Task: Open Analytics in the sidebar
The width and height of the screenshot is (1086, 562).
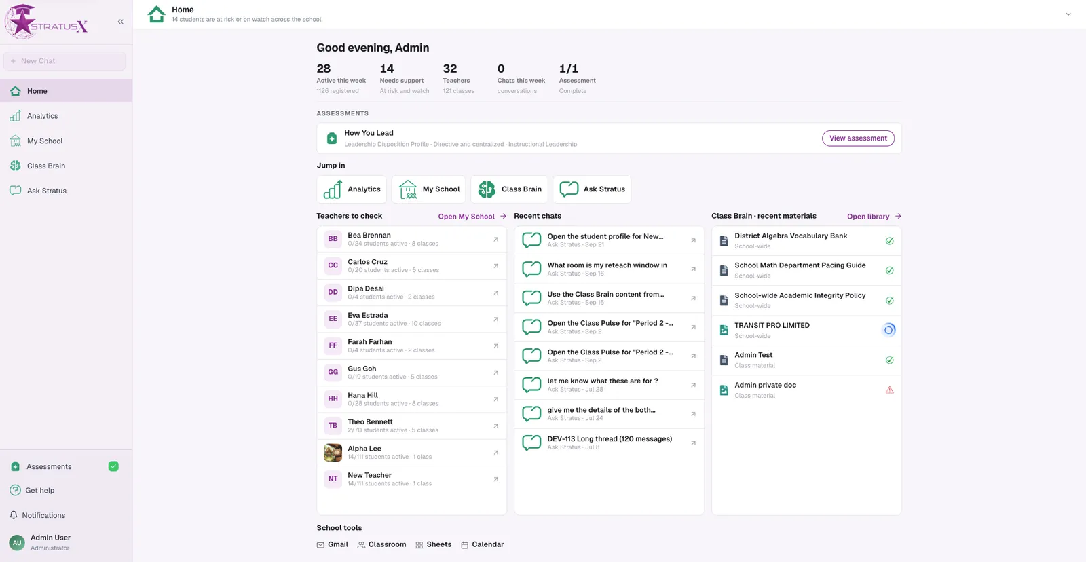Action: click(66, 116)
